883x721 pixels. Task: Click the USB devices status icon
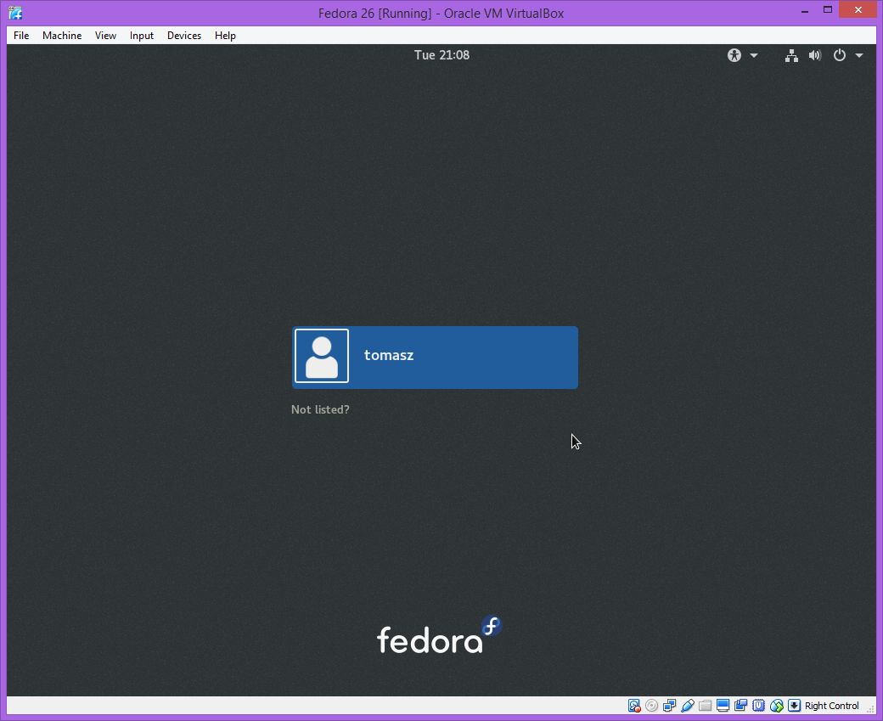(688, 706)
